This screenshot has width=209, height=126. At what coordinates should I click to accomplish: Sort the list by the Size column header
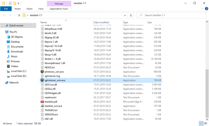click(150, 22)
